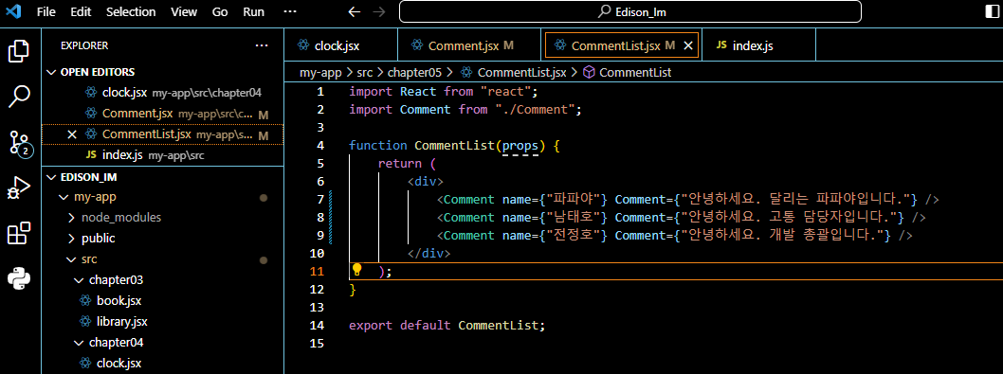Open the Run and Debug view
The image size is (1003, 374).
tap(19, 188)
